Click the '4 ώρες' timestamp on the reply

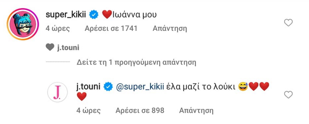pyautogui.click(x=88, y=111)
